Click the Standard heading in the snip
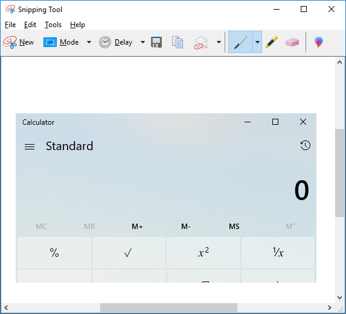Viewport: 346px width, 314px height. [69, 146]
